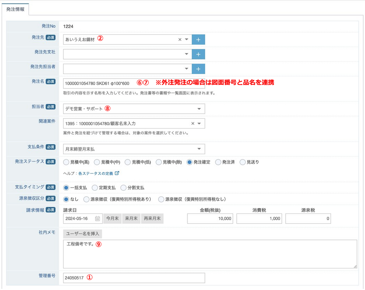Expand the 発注先支社 dropdown
This screenshot has height=290, width=365.
(187, 54)
